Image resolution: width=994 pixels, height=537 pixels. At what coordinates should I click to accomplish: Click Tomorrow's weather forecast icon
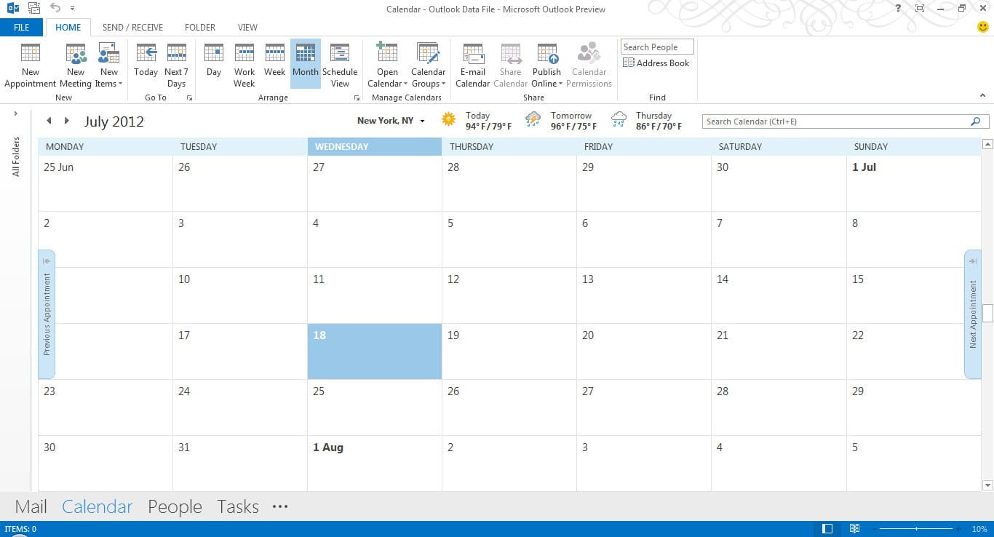click(x=533, y=120)
